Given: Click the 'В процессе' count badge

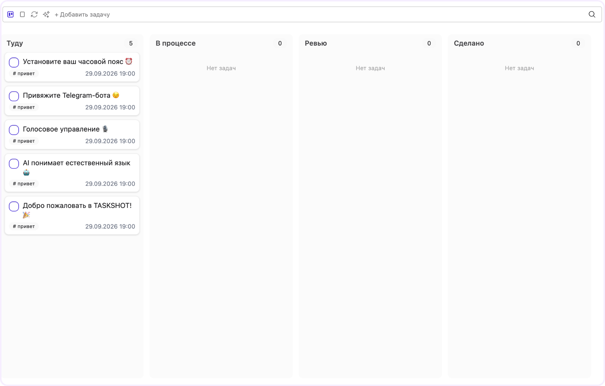Looking at the screenshot, I should click(280, 43).
